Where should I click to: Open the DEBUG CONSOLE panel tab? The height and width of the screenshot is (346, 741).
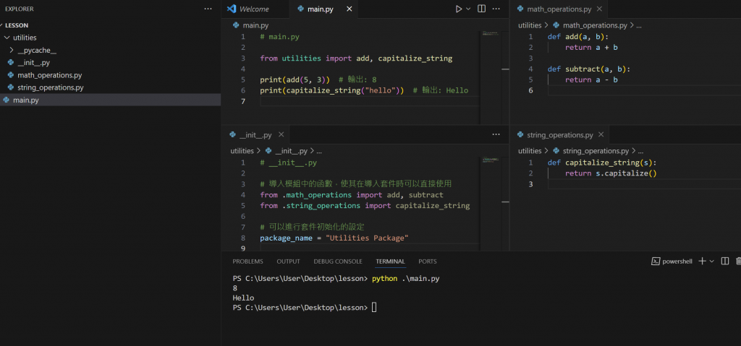338,261
